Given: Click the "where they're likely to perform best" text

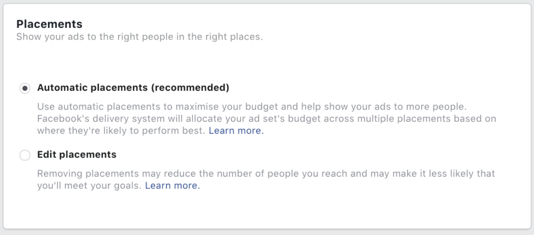Looking at the screenshot, I should tap(121, 130).
